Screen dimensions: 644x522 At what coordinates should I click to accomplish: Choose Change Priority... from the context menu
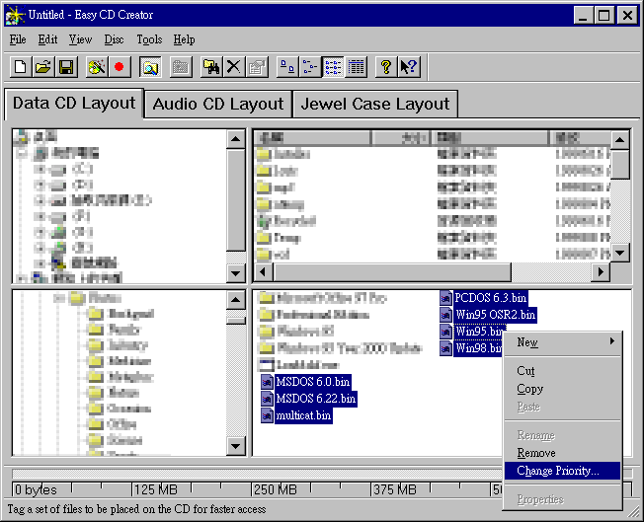[562, 471]
